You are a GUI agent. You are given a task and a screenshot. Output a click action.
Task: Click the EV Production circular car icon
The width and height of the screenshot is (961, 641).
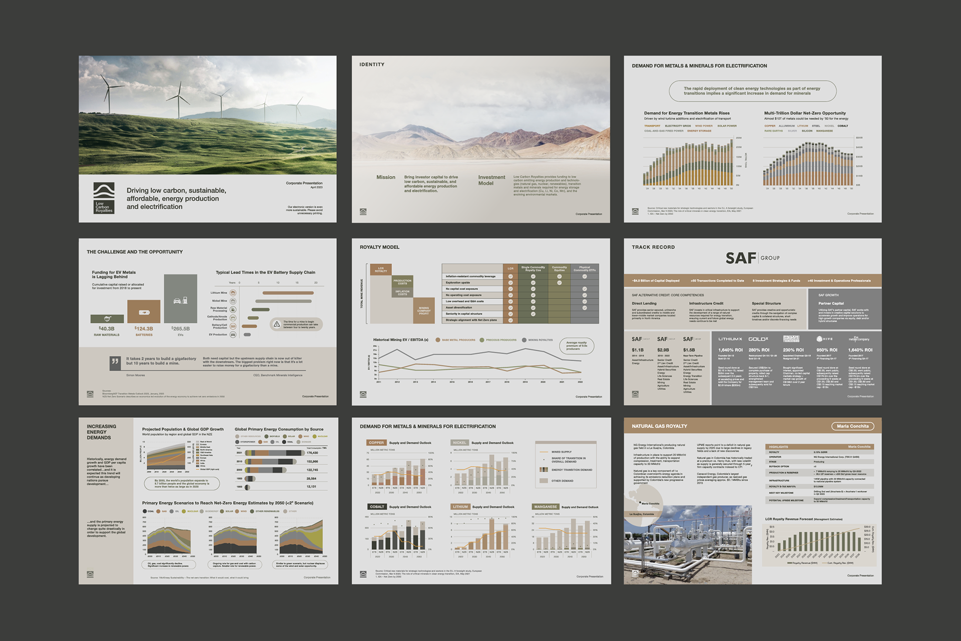[x=233, y=335]
